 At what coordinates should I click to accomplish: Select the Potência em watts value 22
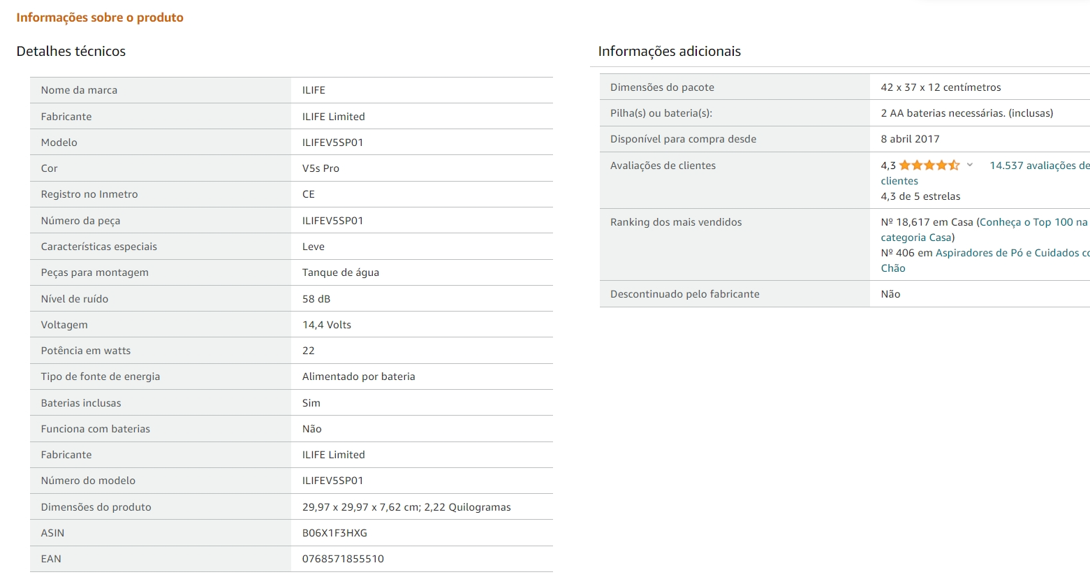tap(308, 351)
